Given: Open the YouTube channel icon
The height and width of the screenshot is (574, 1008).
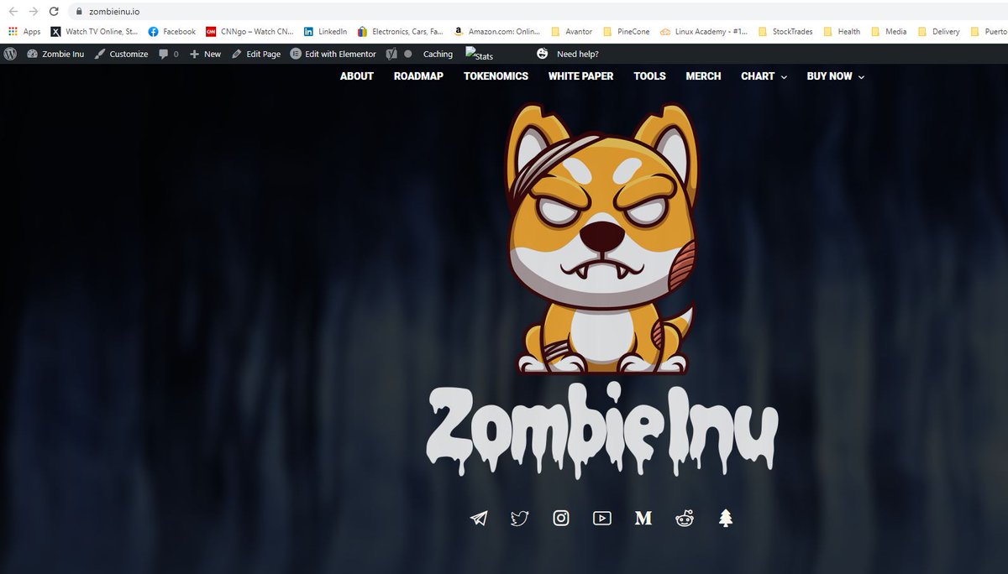Looking at the screenshot, I should pyautogui.click(x=602, y=518).
